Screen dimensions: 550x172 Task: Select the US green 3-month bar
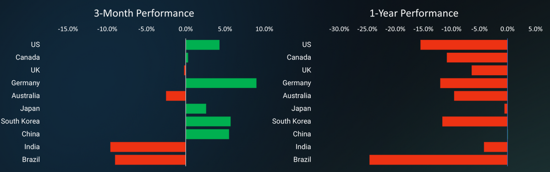pos(203,45)
